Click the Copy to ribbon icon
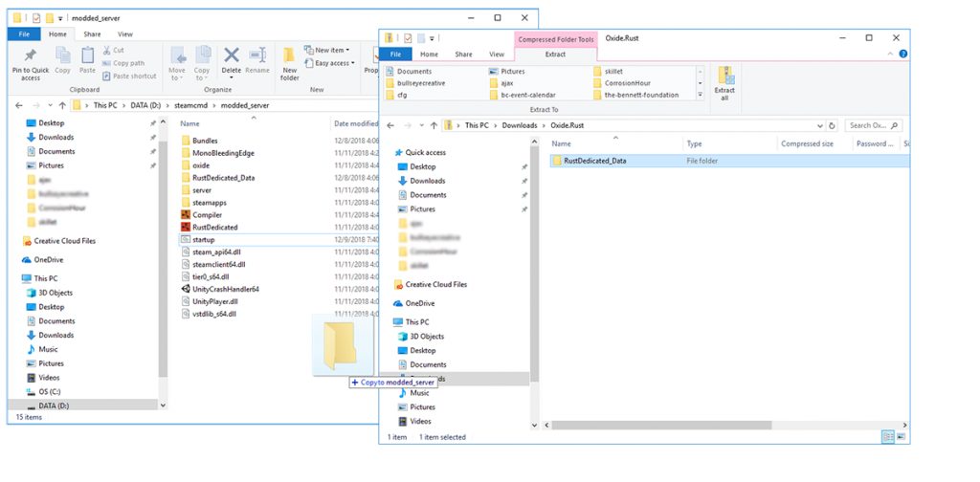Viewport: 980px width, 482px height. click(x=202, y=64)
